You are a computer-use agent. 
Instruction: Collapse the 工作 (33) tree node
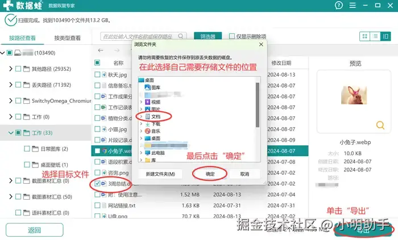click(11, 133)
